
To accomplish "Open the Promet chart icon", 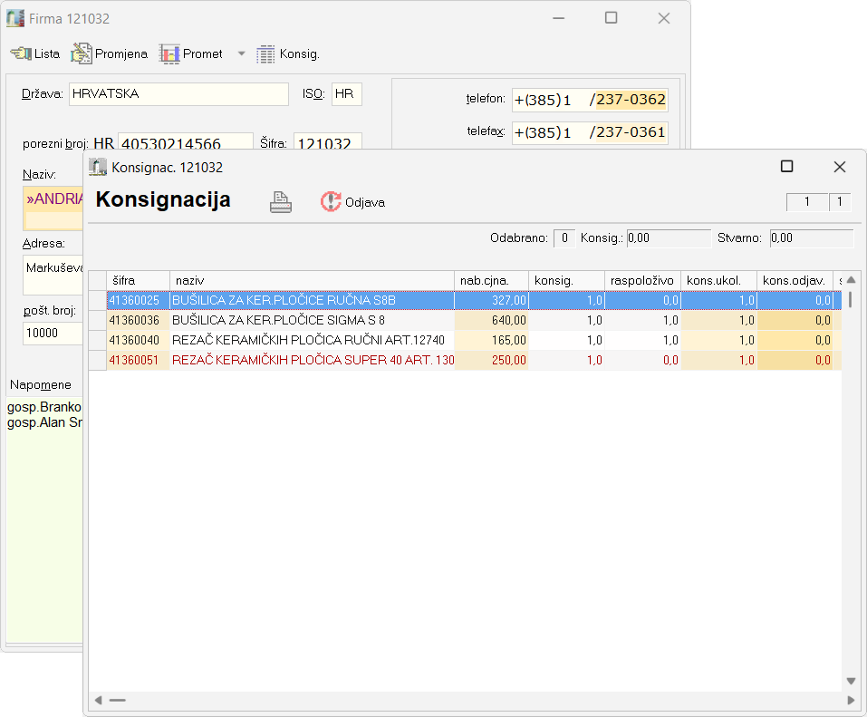I will tap(169, 54).
